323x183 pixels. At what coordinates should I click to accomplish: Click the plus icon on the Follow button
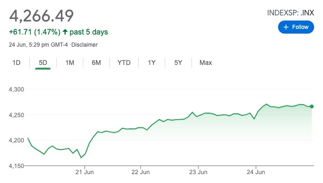coord(286,27)
